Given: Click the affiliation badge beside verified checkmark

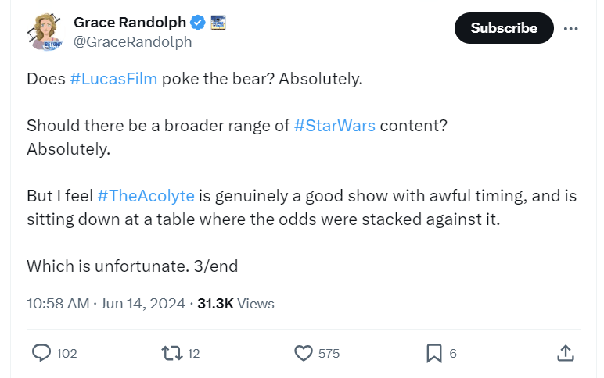Looking at the screenshot, I should coord(218,23).
